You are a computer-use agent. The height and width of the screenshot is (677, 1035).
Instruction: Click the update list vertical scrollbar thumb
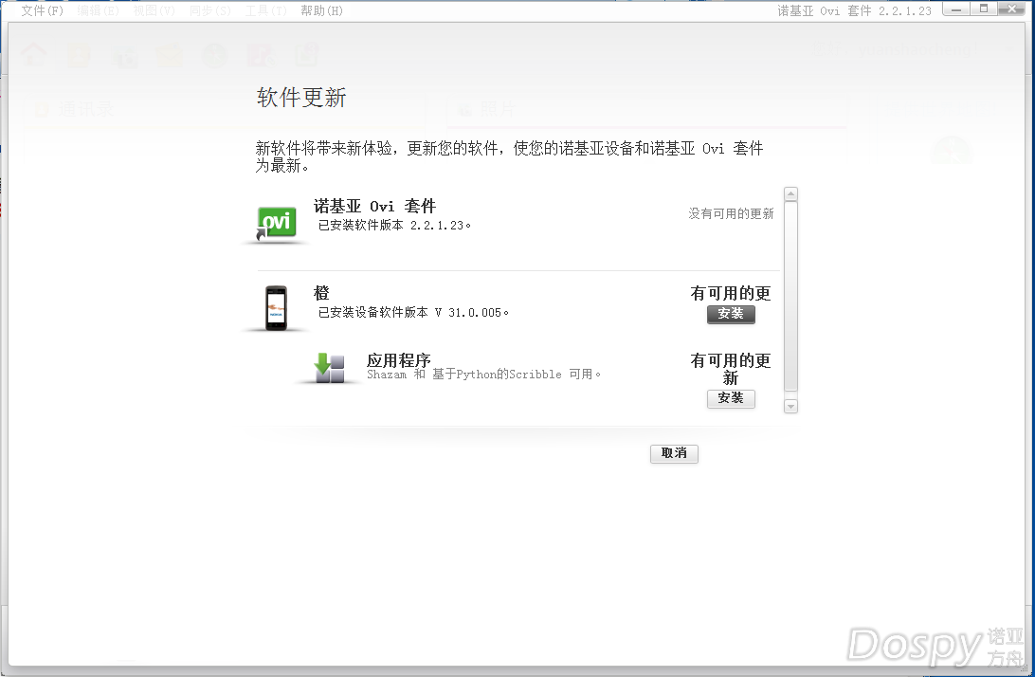coord(790,296)
